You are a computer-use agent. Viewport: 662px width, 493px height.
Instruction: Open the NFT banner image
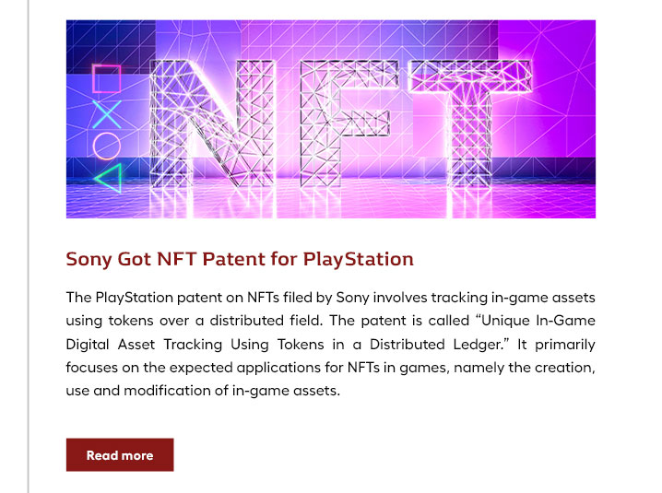[x=331, y=119]
